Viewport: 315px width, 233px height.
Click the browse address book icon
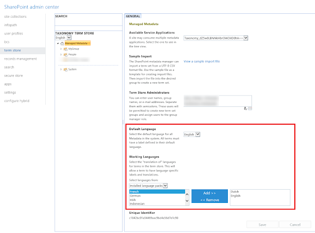[250, 107]
